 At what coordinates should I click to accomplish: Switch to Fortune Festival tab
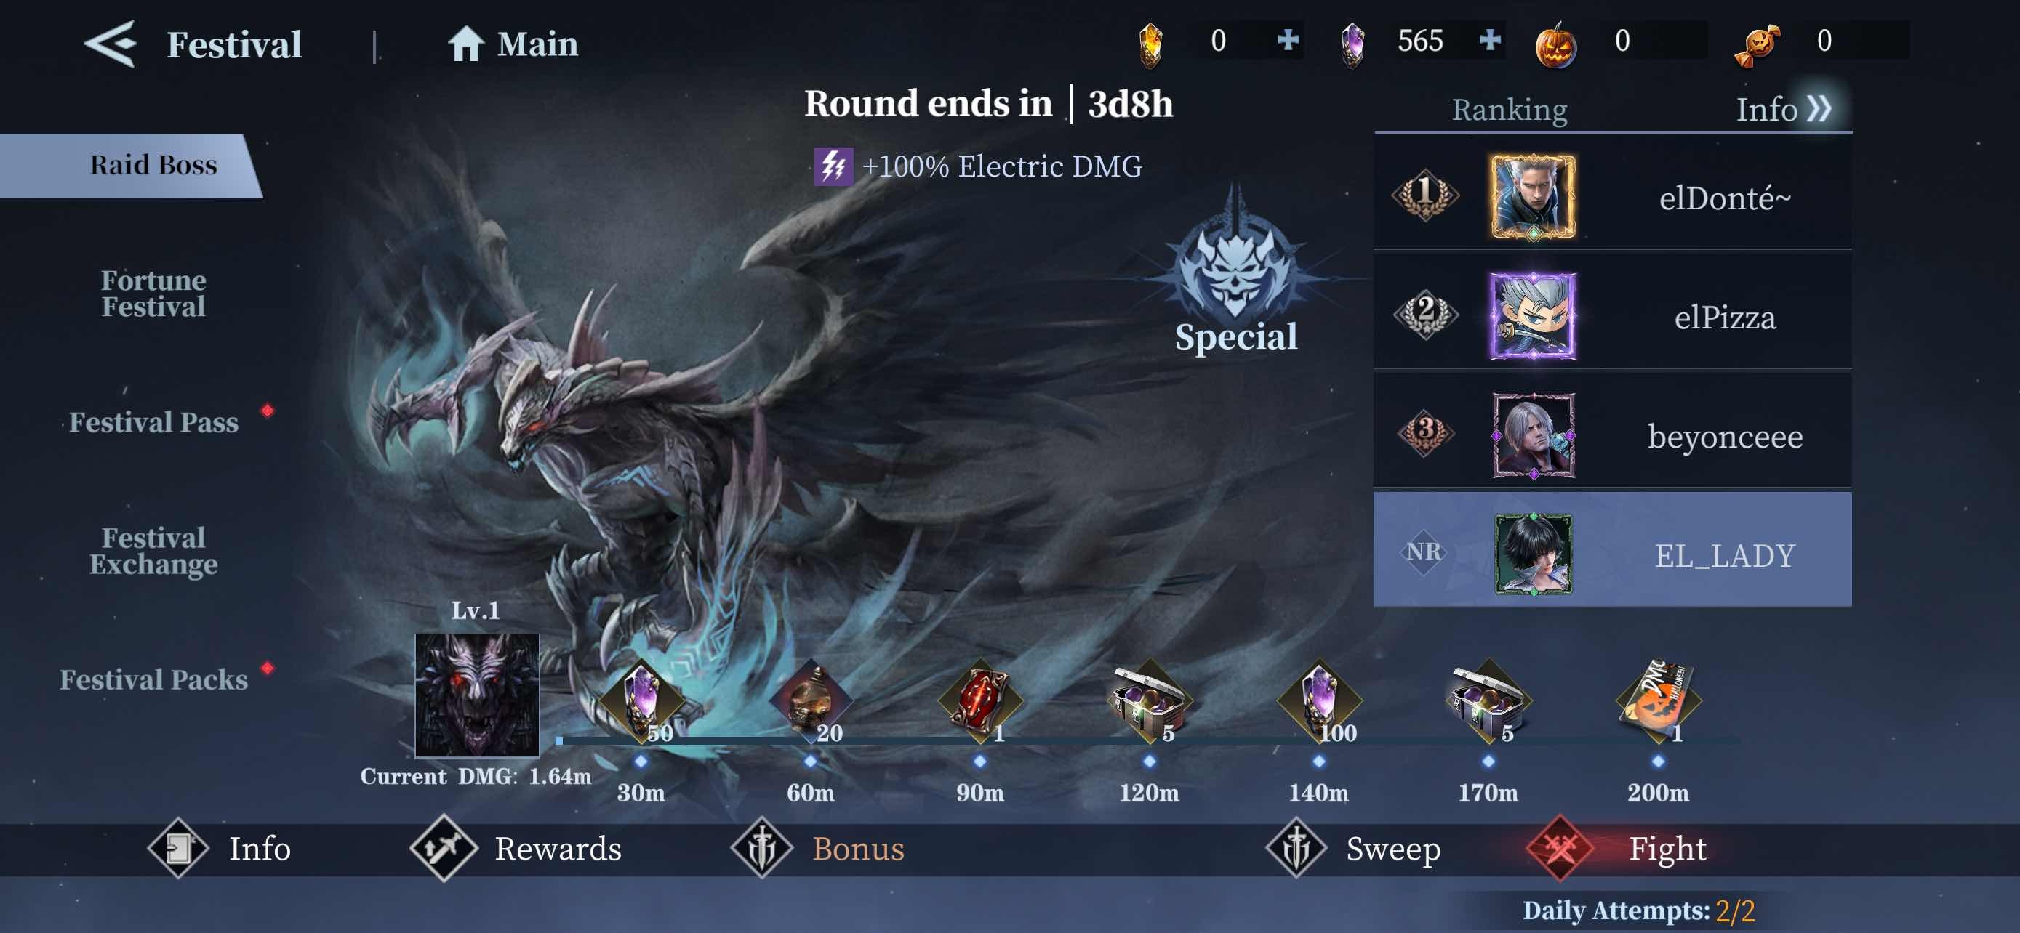click(153, 294)
